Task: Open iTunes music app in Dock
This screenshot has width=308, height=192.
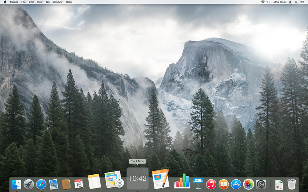Action: [211, 184]
